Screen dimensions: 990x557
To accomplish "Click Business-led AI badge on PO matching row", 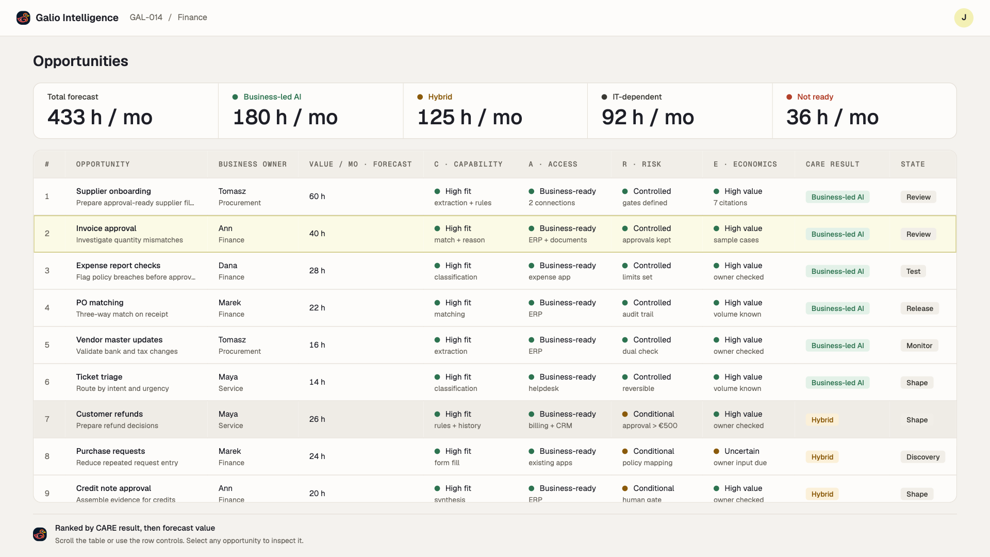I will (837, 308).
